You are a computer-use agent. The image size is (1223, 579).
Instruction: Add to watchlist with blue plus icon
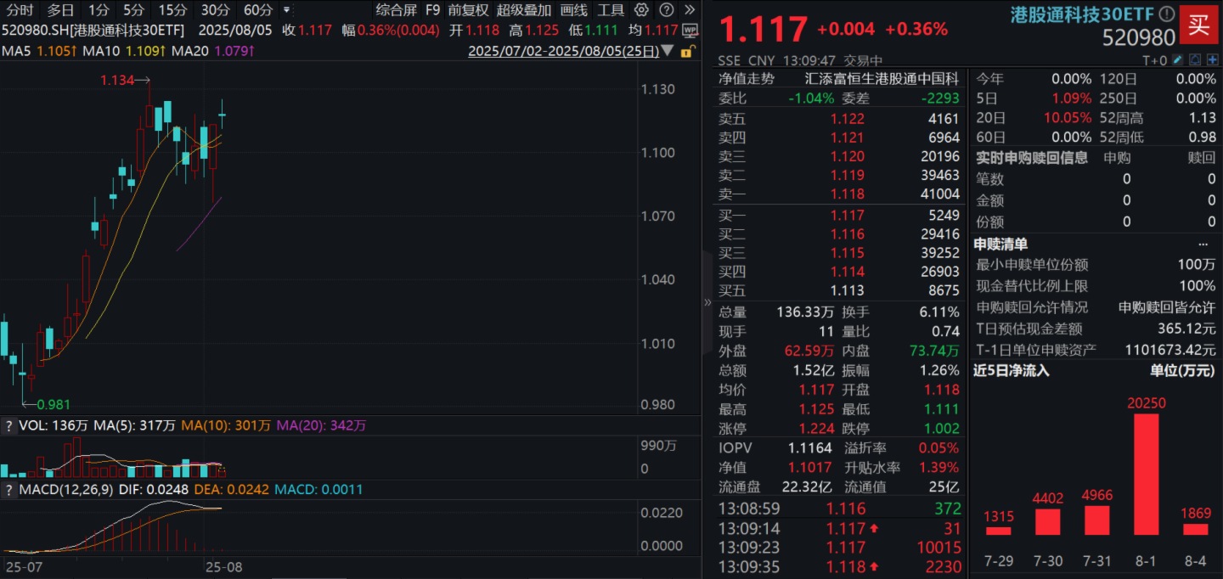coord(1211,60)
